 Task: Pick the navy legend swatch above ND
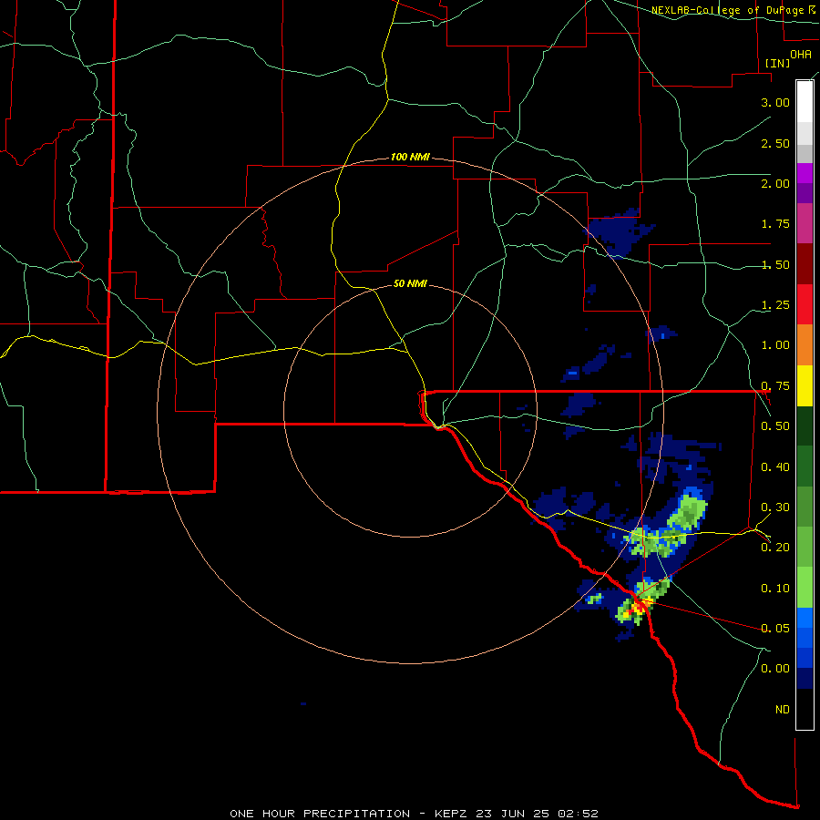(x=805, y=678)
